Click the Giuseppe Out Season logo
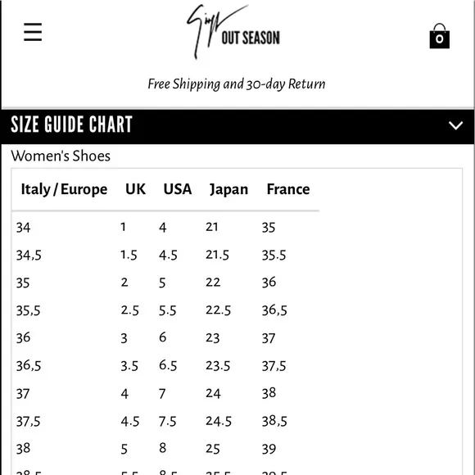 click(x=233, y=31)
